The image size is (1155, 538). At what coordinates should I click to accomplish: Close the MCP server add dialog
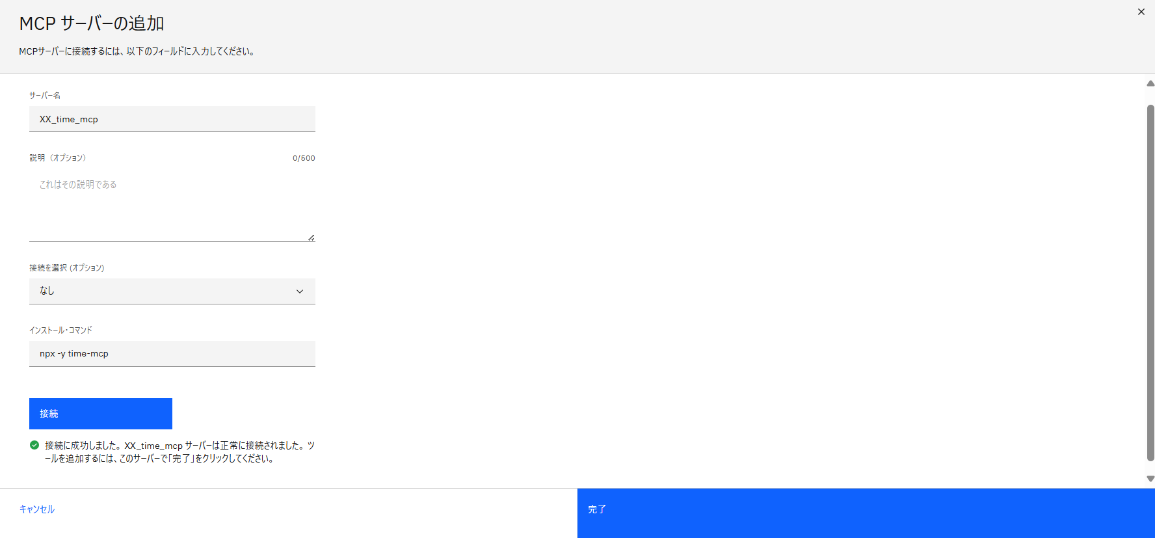tap(1141, 12)
